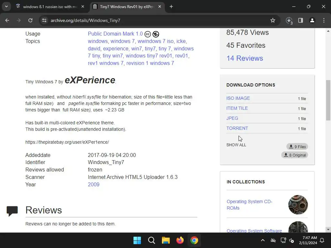Click the OneDrive tray icon

pyautogui.click(x=273, y=240)
